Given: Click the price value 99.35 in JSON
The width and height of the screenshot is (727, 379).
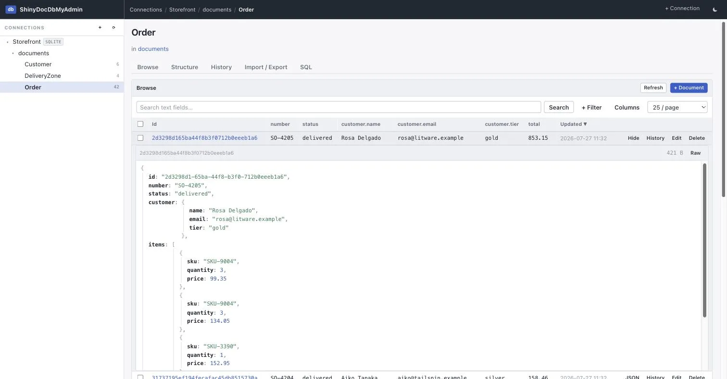Looking at the screenshot, I should [x=218, y=279].
